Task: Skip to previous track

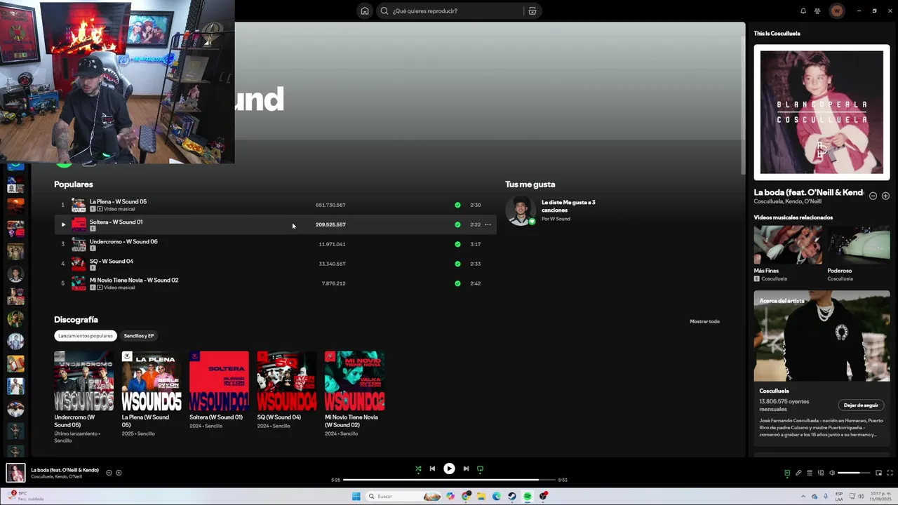Action: pyautogui.click(x=432, y=469)
